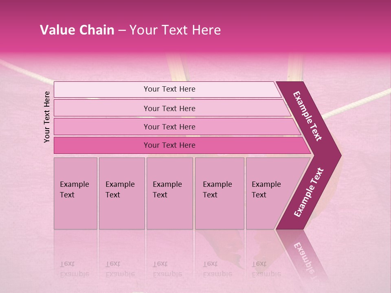The image size is (391, 293).
Task: Click the Value Chain slide title
Action: (x=130, y=30)
